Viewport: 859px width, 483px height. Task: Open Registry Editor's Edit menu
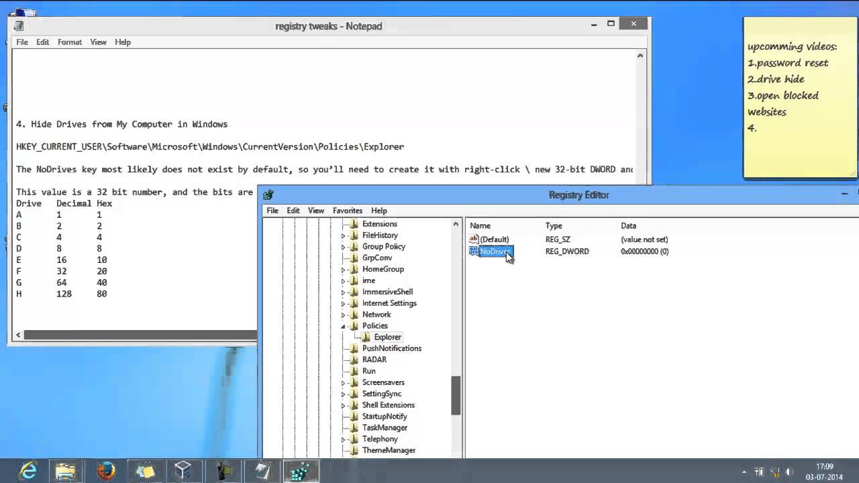pos(293,211)
